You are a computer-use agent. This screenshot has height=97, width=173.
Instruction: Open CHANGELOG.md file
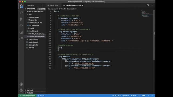35,23
